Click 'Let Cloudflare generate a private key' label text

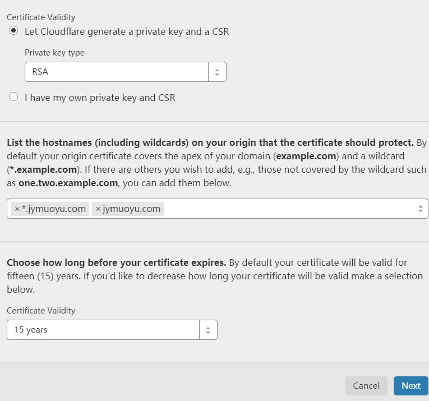click(127, 31)
